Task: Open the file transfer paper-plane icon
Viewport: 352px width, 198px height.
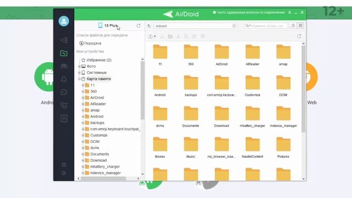Action: point(64,40)
